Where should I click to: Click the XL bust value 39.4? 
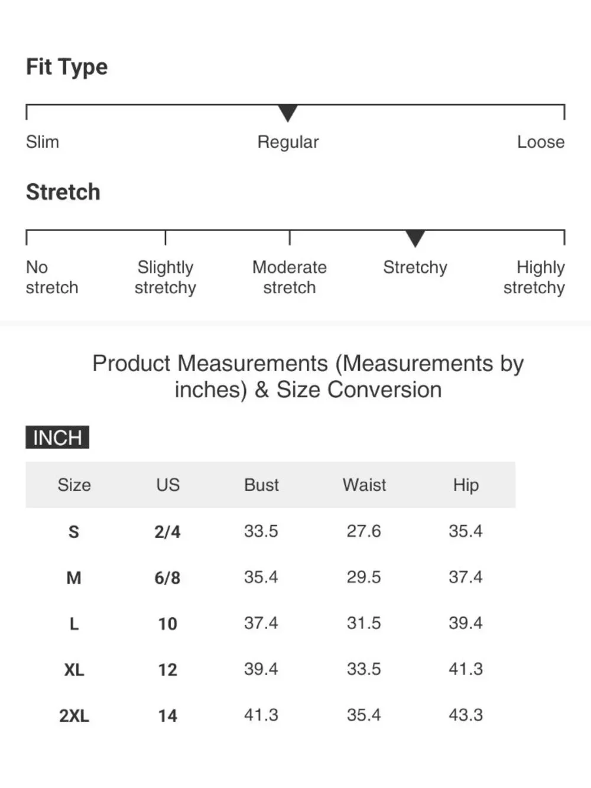coord(261,669)
